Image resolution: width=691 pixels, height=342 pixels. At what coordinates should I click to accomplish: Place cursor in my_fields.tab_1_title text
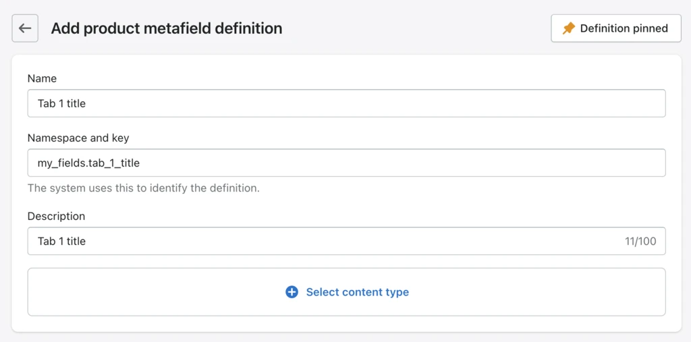click(88, 163)
